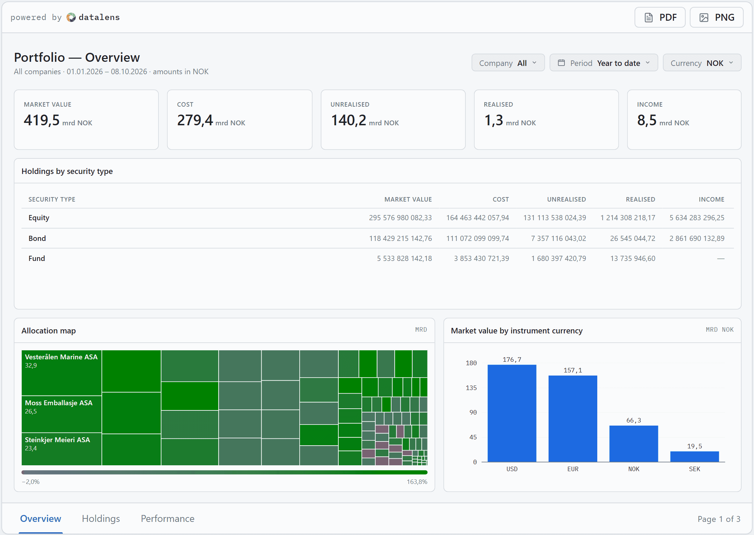Click the NOK bar in currency chart
This screenshot has width=754, height=535.
coord(634,444)
